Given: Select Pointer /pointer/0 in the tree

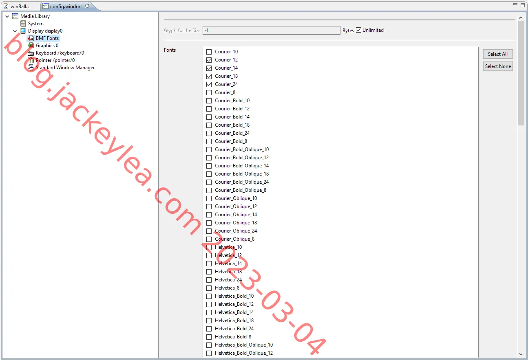Looking at the screenshot, I should tap(55, 60).
